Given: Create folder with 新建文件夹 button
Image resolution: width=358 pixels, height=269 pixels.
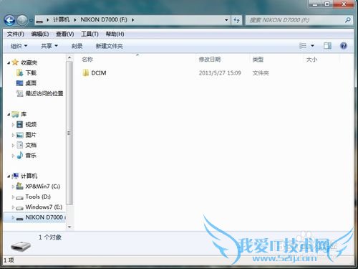Looking at the screenshot, I should coord(109,46).
